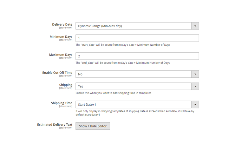Open the 'Start Date+1' select box
Viewport: 248px width, 150px height.
[133, 105]
